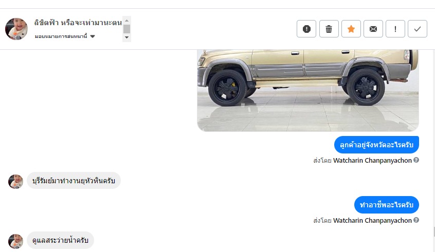This screenshot has height=252, width=435.
Task: Click help icon beside second Watcharin Chanpanyachon
Action: pyautogui.click(x=416, y=220)
